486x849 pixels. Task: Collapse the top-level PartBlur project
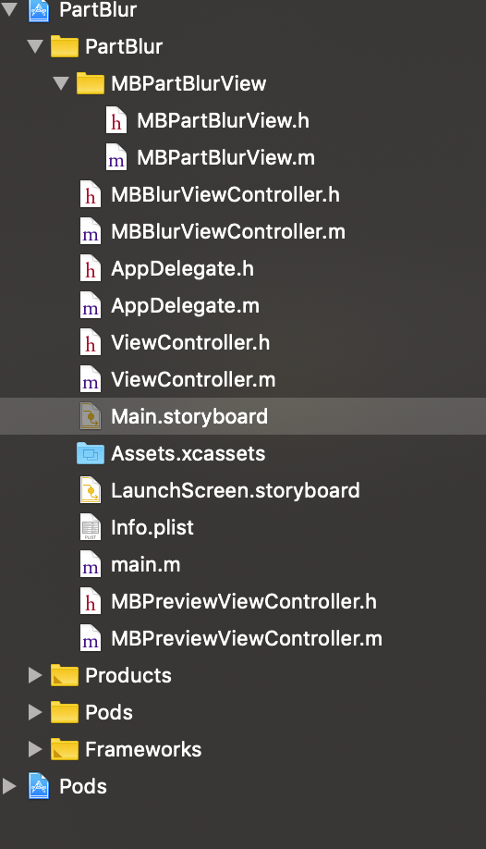(x=9, y=9)
